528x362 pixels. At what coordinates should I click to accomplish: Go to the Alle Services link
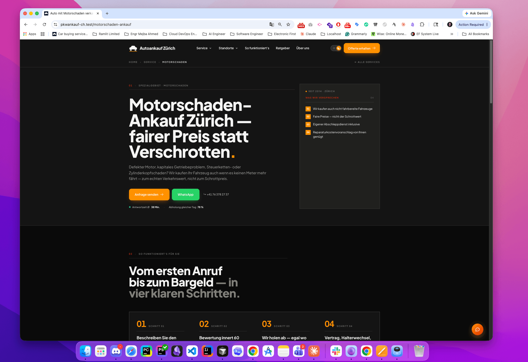click(x=367, y=62)
